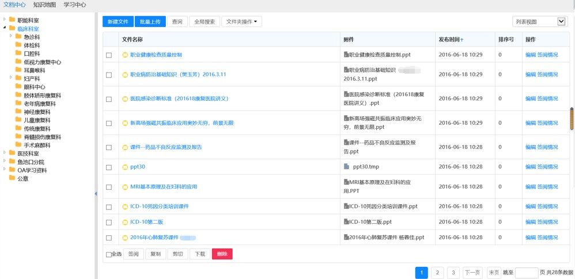Open the 列表视图 view dropdown
This screenshot has width=575, height=279.
click(540, 22)
